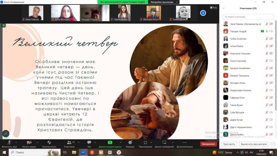Click the annotation pencil icon
This screenshot has height=156, width=277.
pos(6,133)
